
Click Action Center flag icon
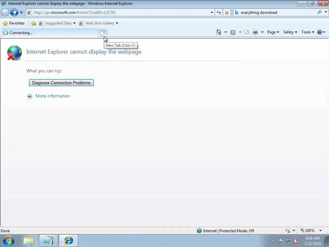pos(281,241)
